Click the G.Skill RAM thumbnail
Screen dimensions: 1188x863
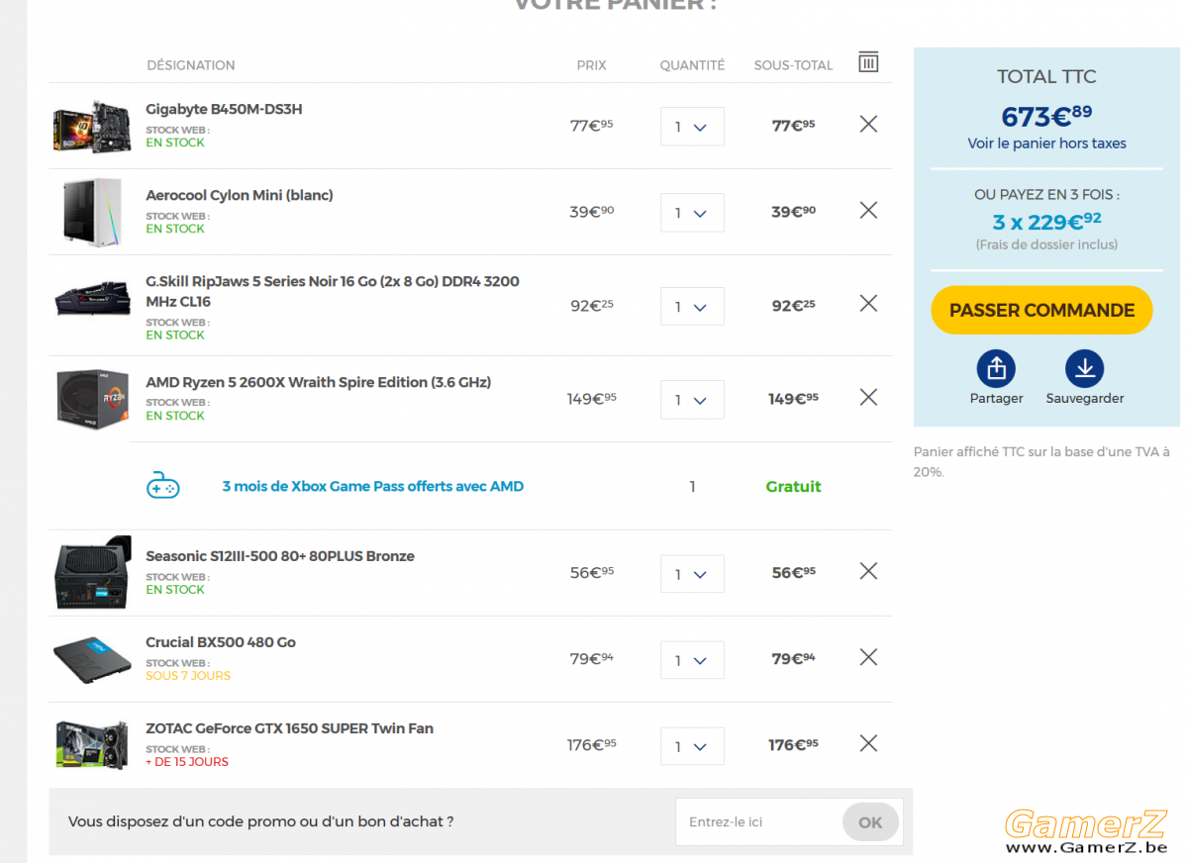tap(92, 299)
